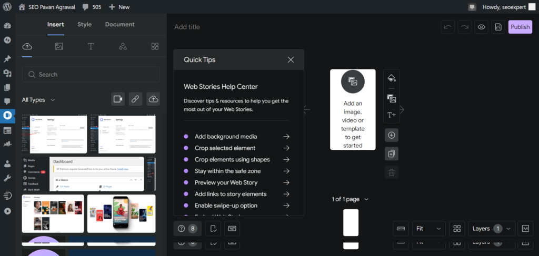Click insert media icon in page toolbar
Screen dimensions: 539x256
(x=392, y=99)
